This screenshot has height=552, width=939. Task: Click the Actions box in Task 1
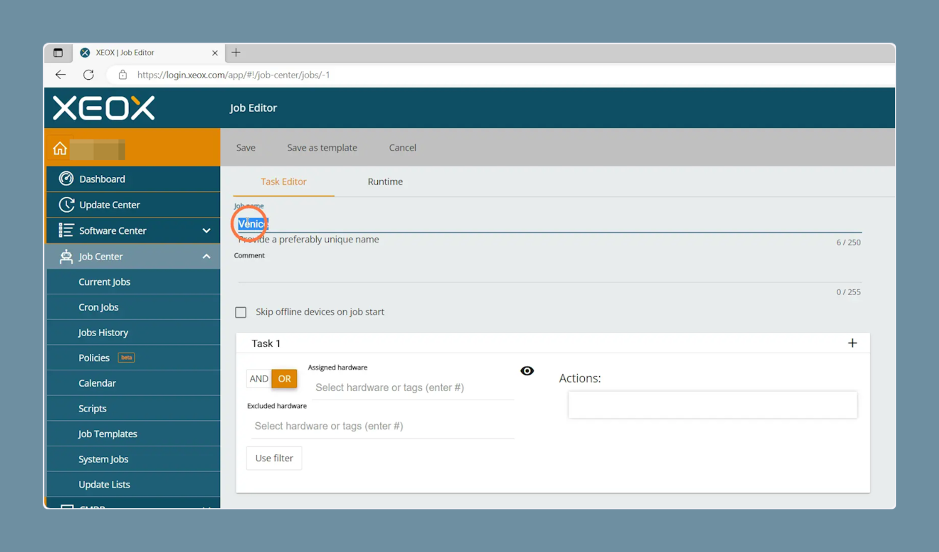coord(712,405)
